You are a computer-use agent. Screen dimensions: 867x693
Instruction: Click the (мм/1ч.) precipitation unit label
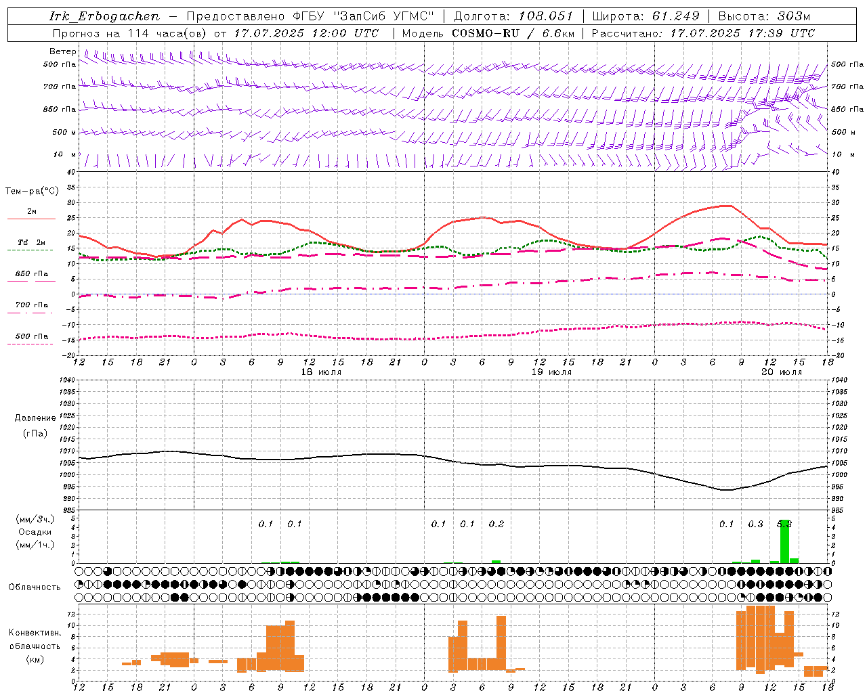(x=35, y=545)
